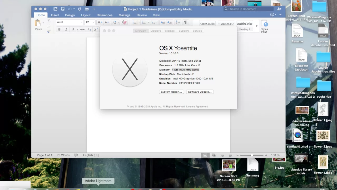Screen dimensions: 337x190
Task: Click the Undo arrow in Word's title bar
Action: pos(70,9)
